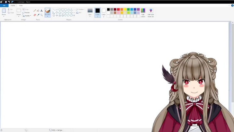
Task: Click the rectangular Select tool button
Action: pos(19,11)
